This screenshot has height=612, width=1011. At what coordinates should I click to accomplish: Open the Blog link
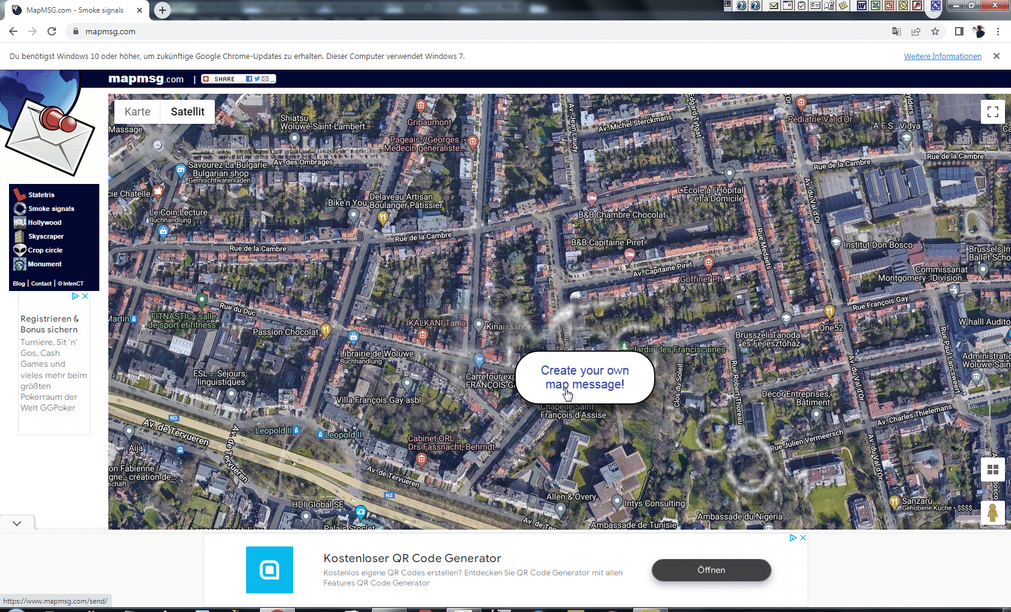(19, 284)
